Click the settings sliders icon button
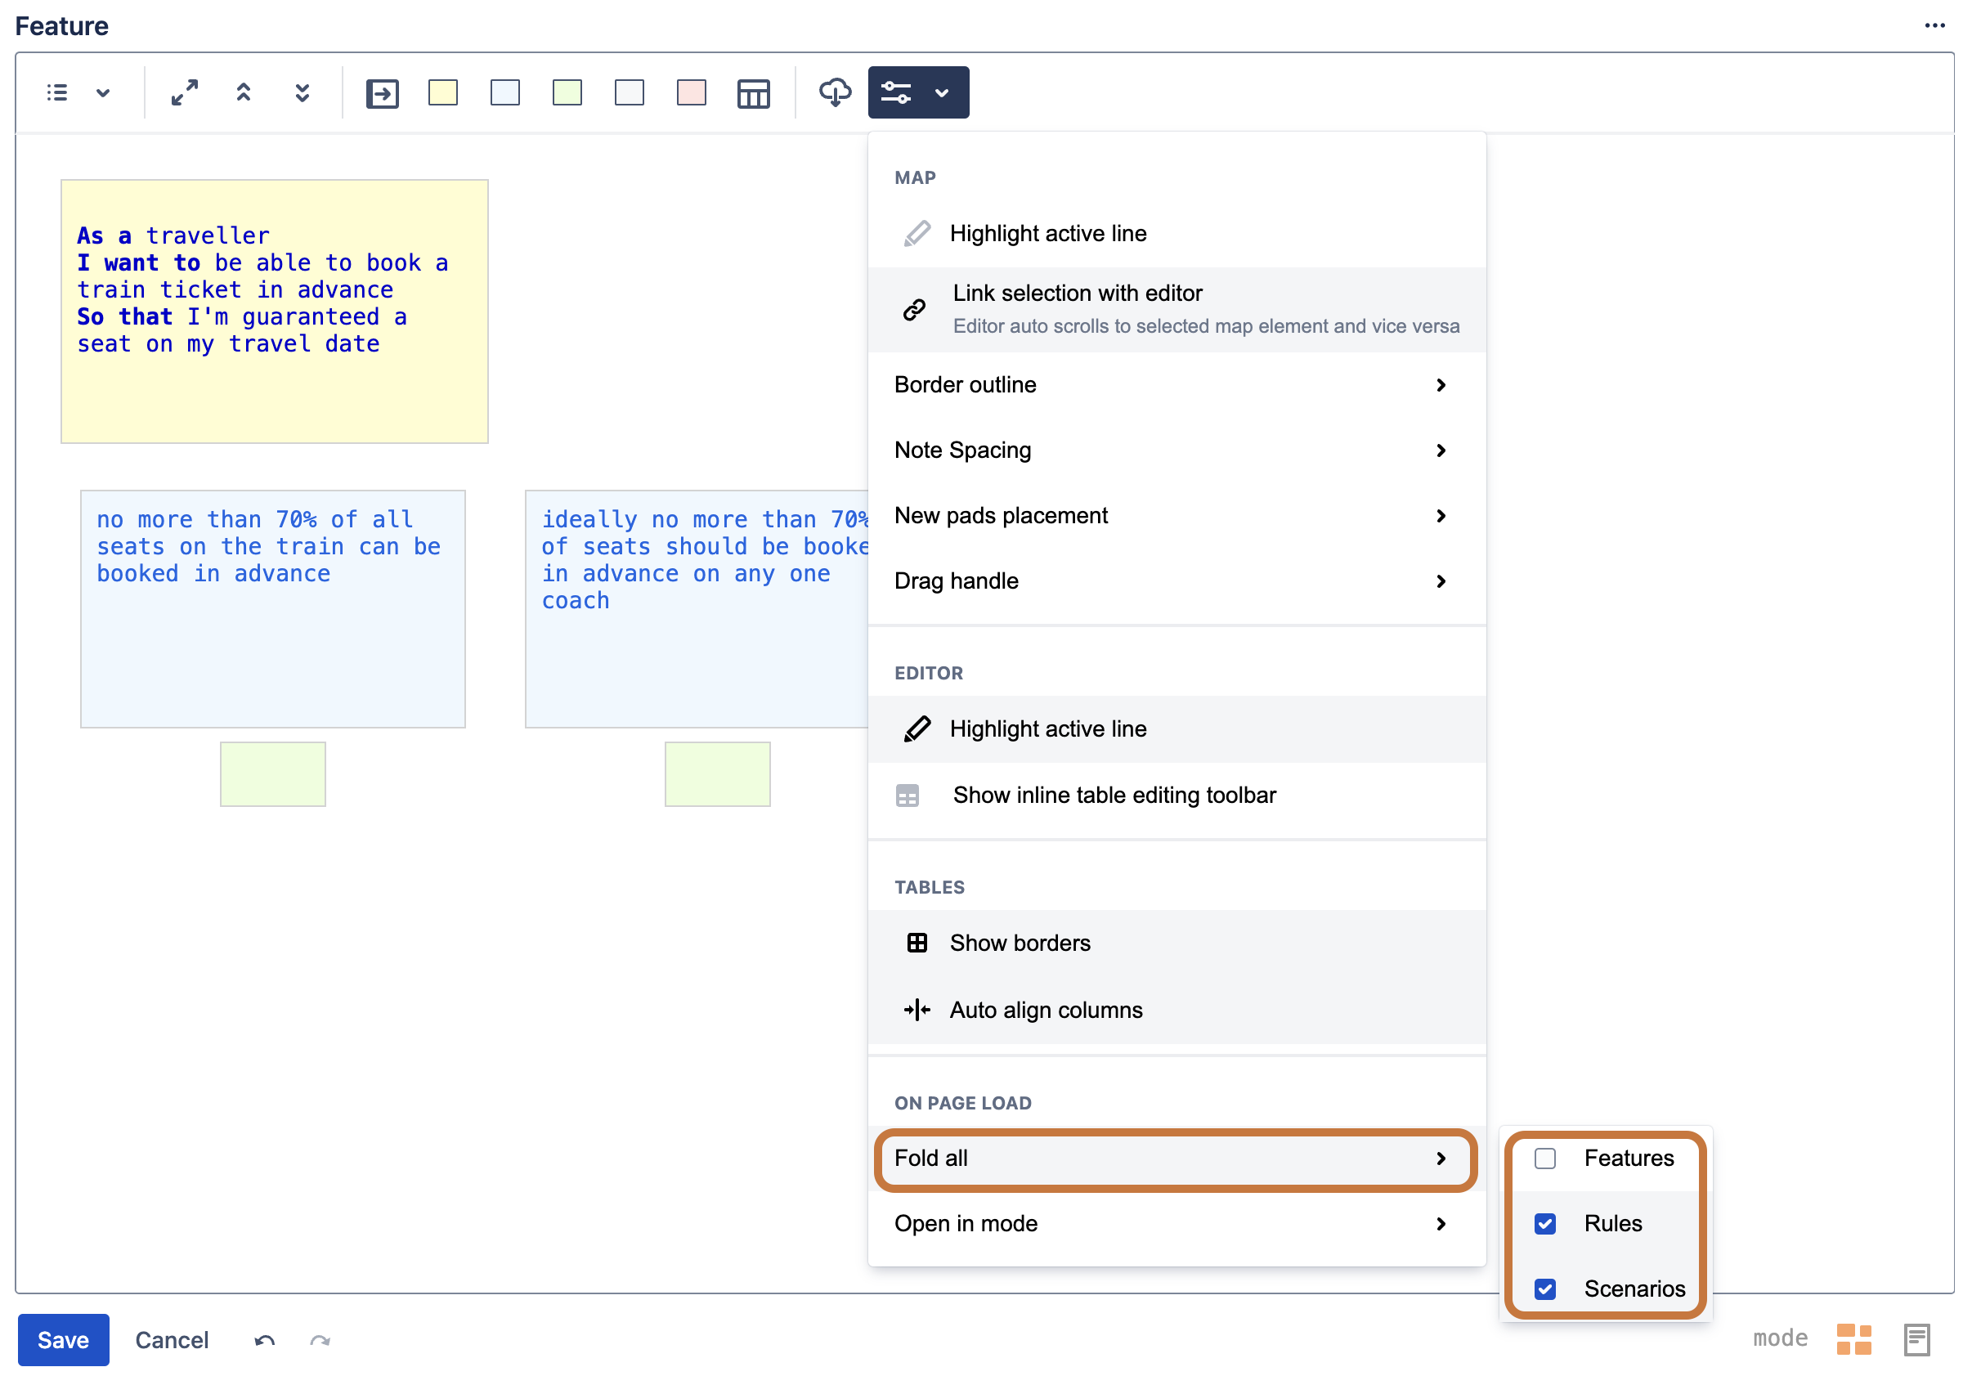1972x1385 pixels. 897,92
